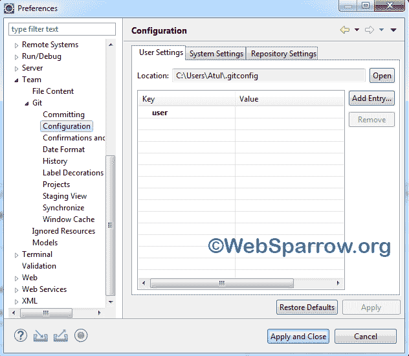Select Window Cache tree item

pyautogui.click(x=69, y=219)
